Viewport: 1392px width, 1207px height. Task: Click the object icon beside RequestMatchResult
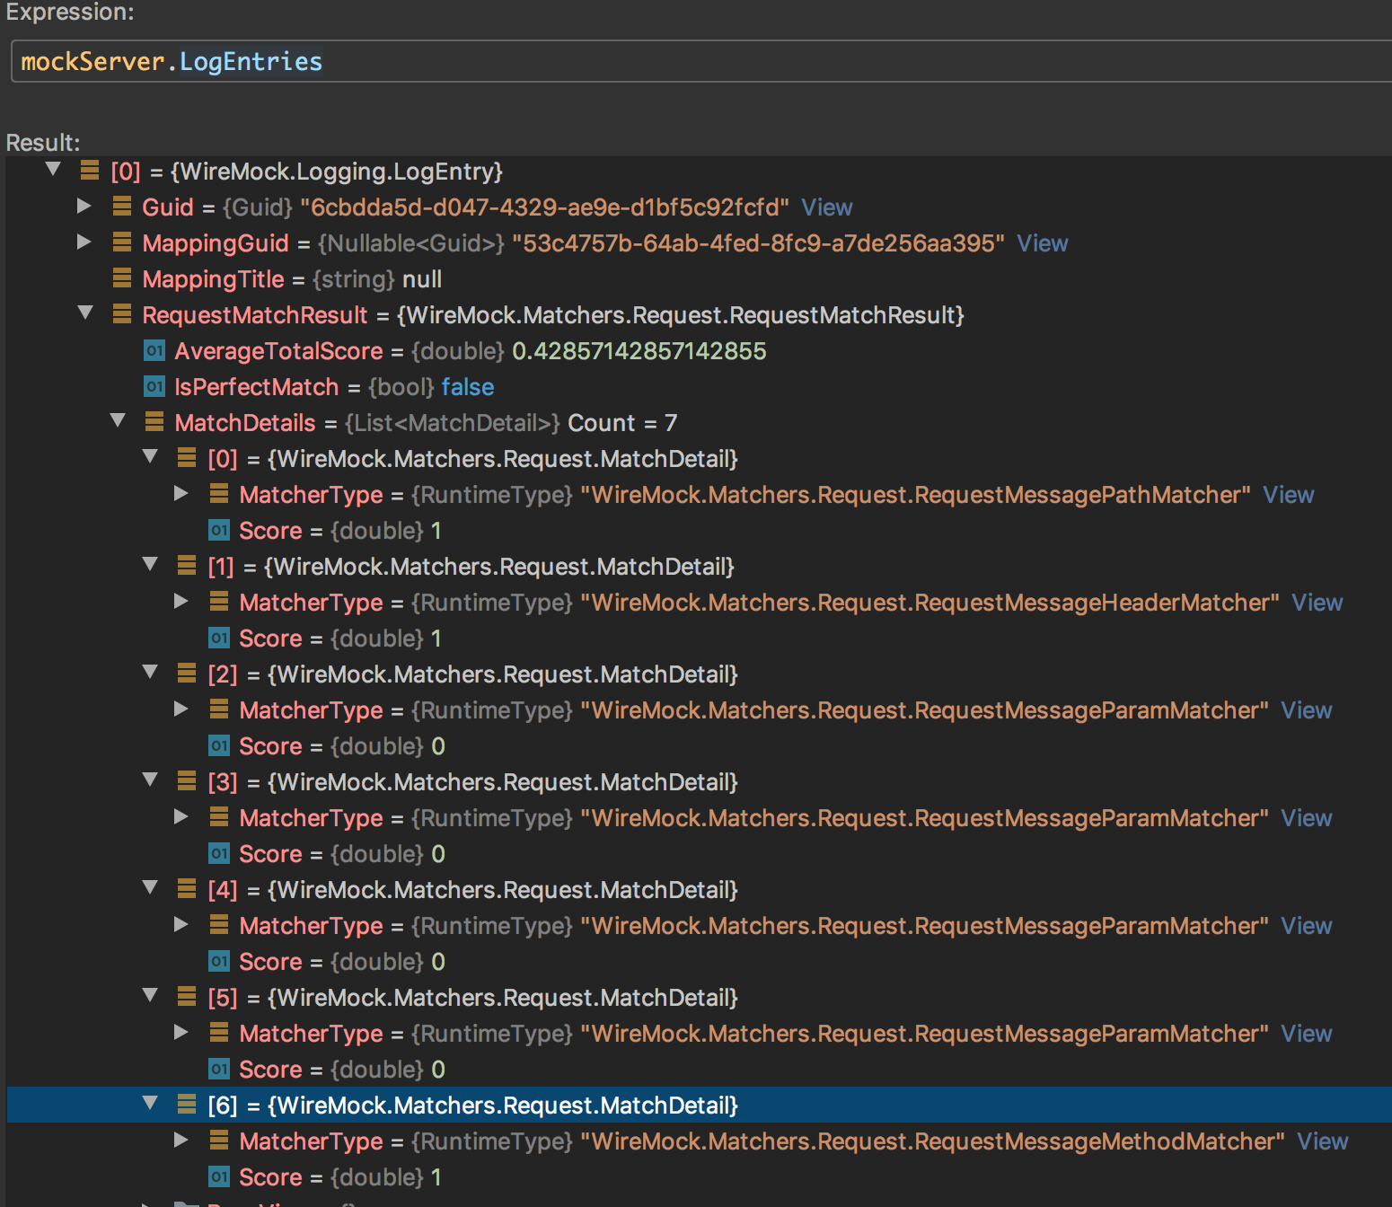coord(122,314)
